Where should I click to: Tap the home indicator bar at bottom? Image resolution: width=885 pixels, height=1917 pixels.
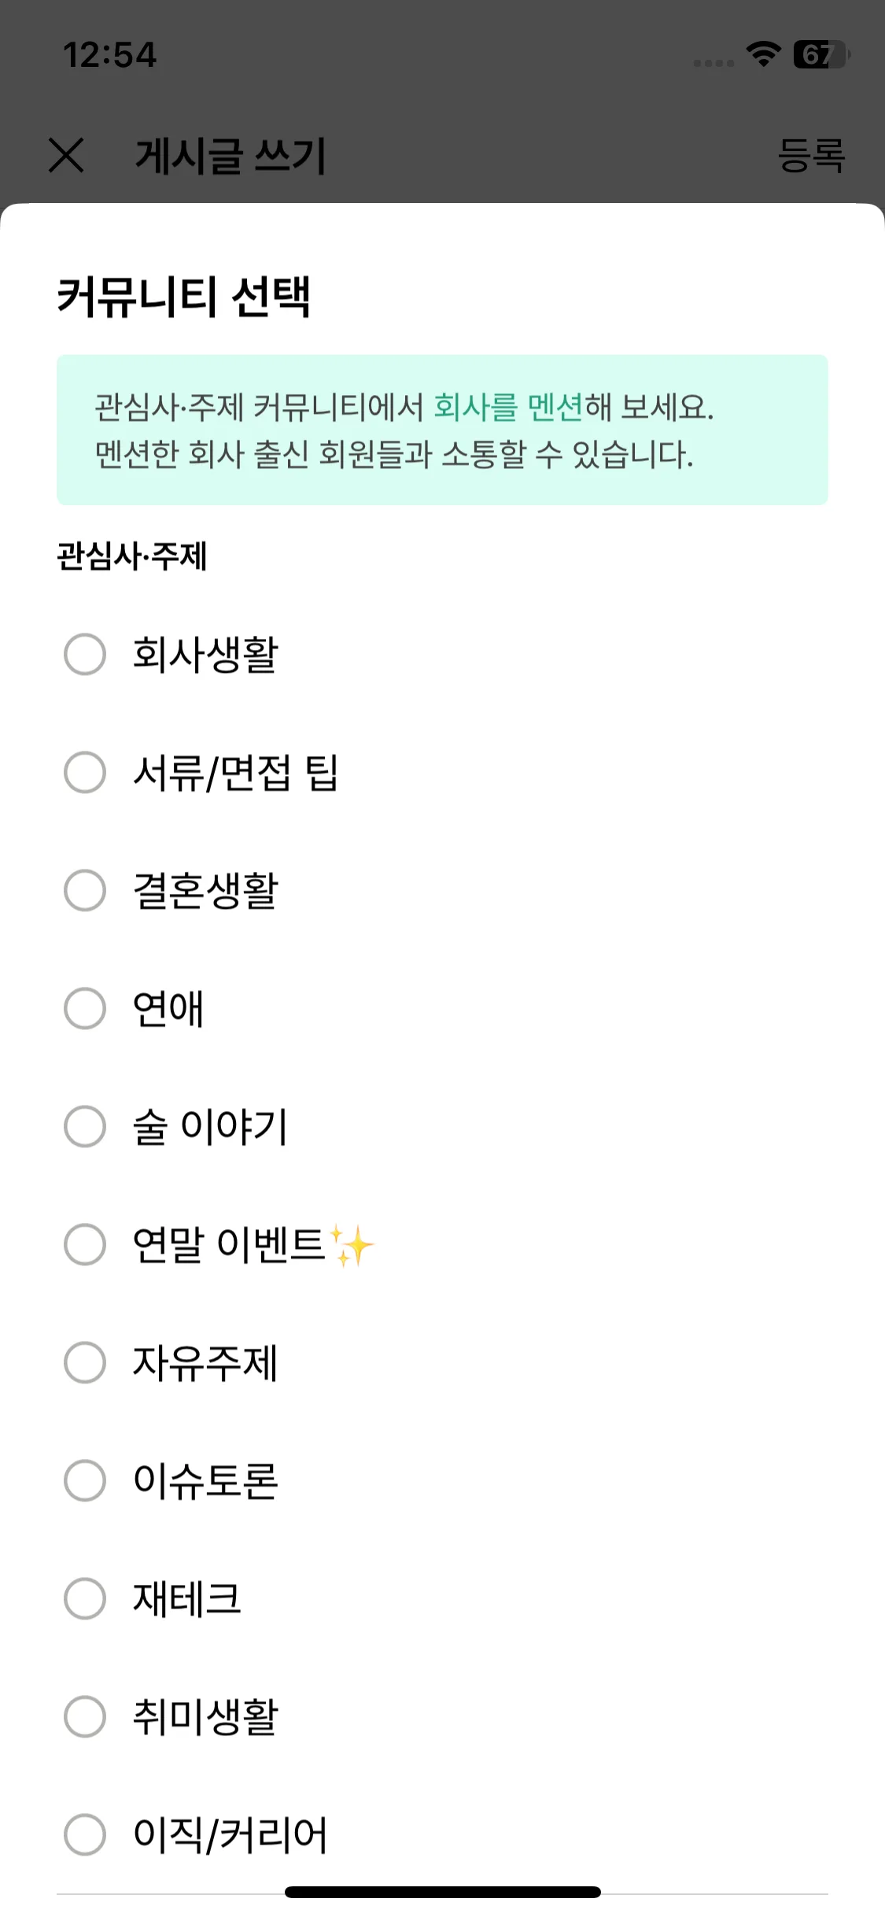pos(442,1892)
